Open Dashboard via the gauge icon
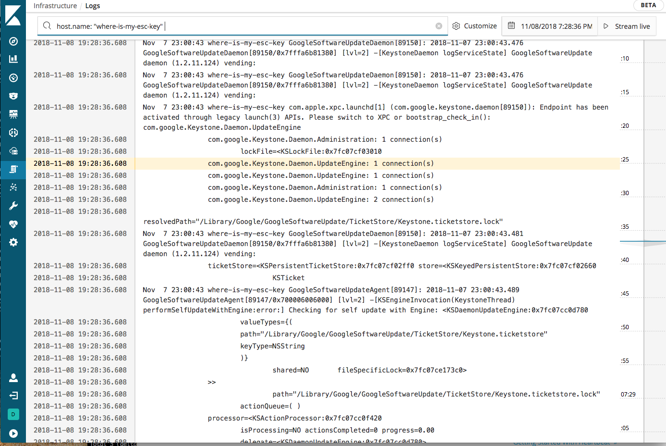Screen dimensions: 666x446 pos(13,78)
